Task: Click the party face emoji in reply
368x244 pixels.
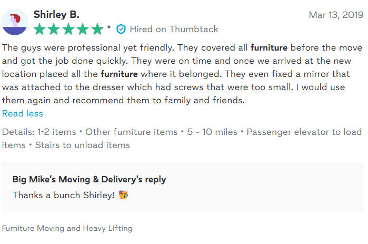Action: click(124, 195)
